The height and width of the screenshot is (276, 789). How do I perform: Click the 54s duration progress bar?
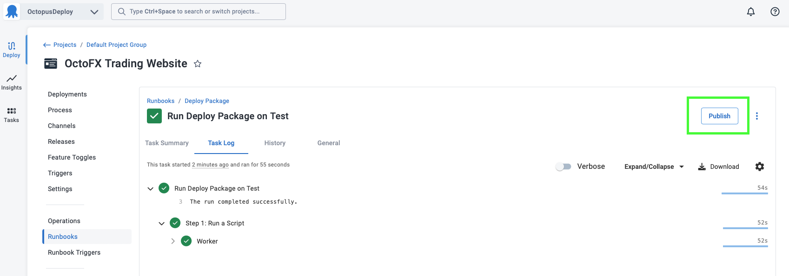(745, 193)
